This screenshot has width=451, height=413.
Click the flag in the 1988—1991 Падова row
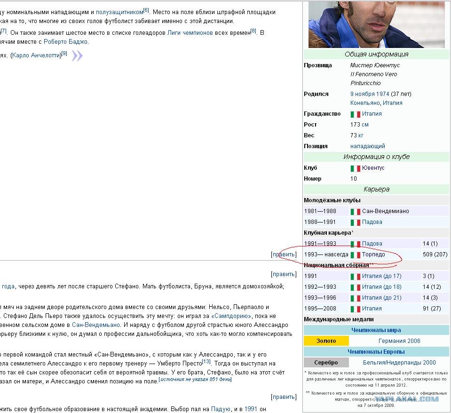click(x=355, y=222)
